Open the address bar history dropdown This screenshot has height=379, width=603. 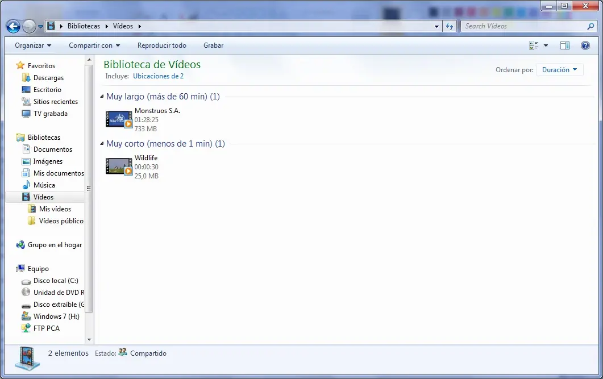click(436, 27)
